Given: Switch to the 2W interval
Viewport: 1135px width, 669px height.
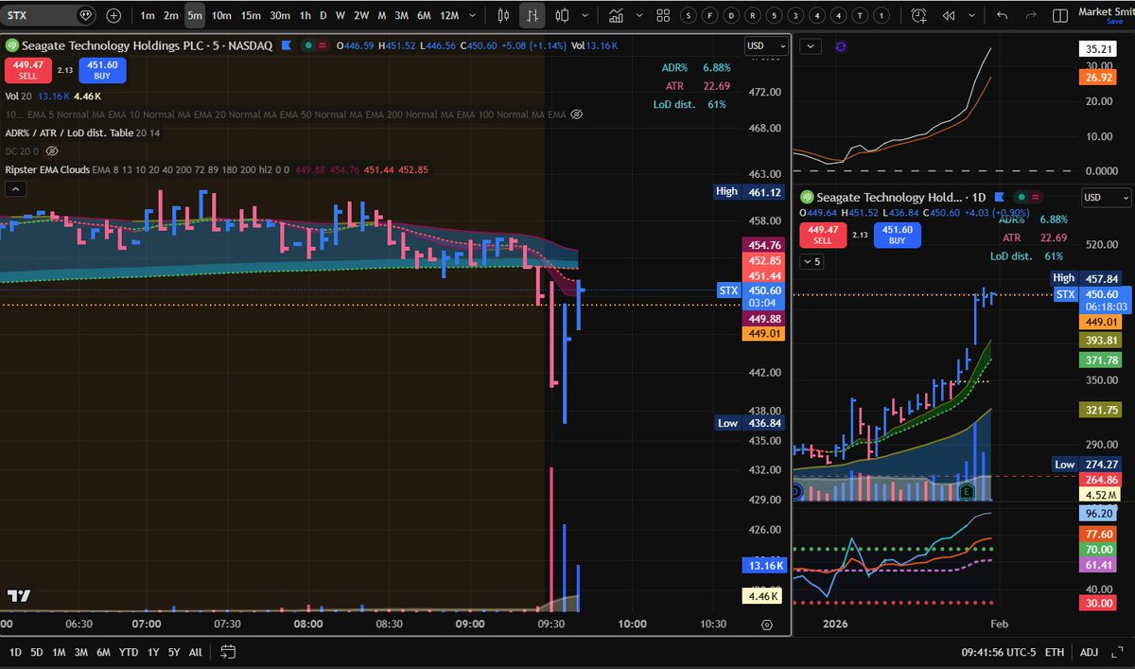Looking at the screenshot, I should click(360, 15).
